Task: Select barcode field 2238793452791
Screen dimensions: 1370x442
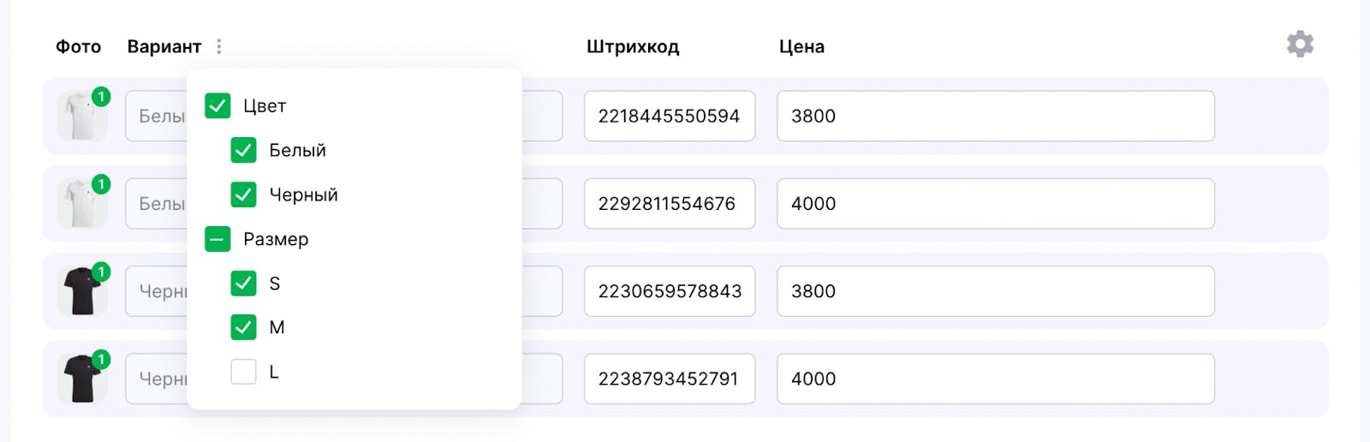Action: [670, 379]
